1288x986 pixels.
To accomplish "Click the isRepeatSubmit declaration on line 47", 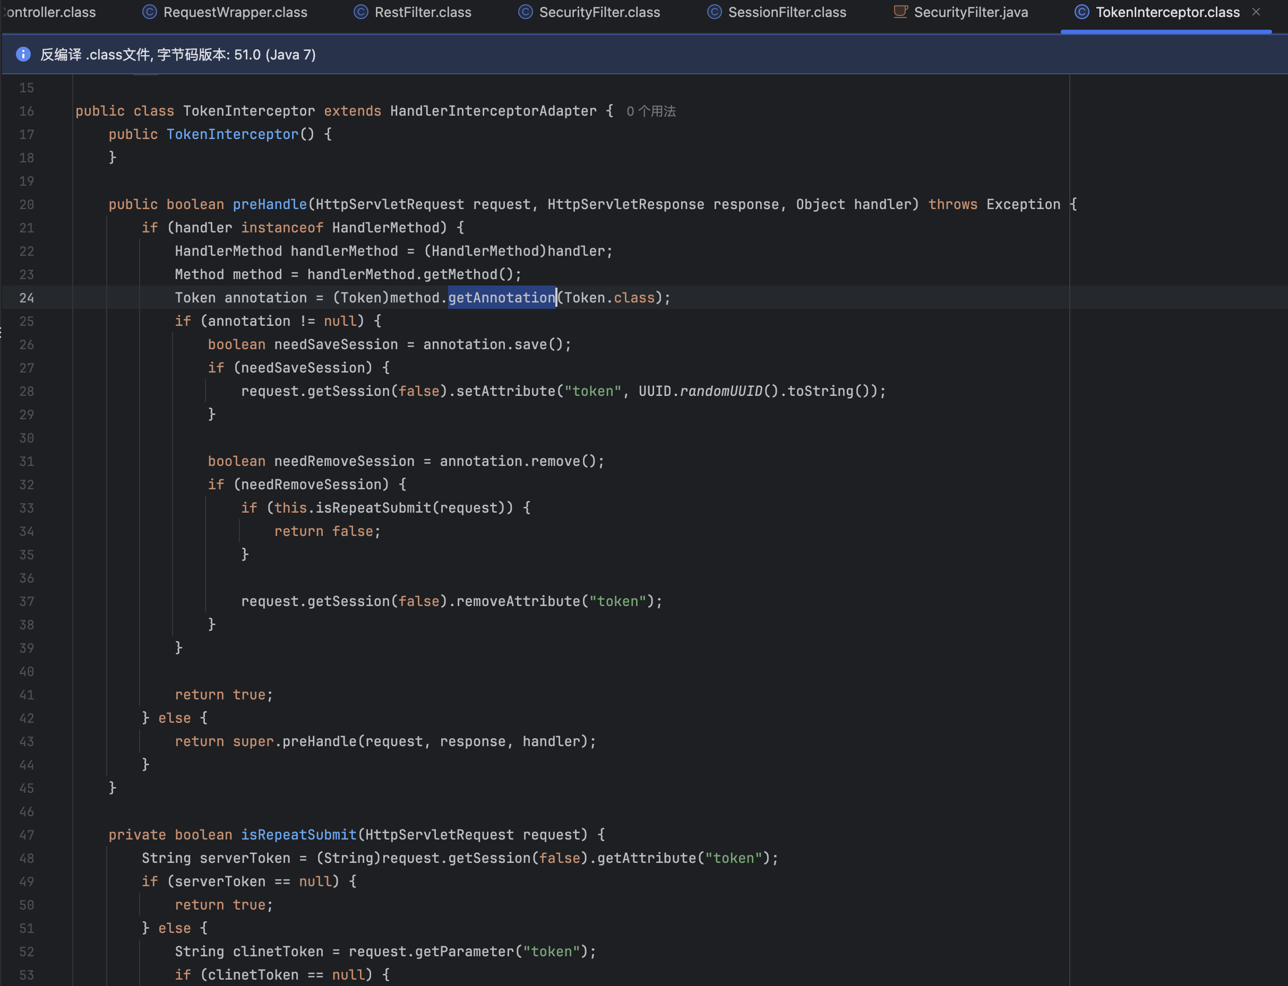I will [x=298, y=835].
